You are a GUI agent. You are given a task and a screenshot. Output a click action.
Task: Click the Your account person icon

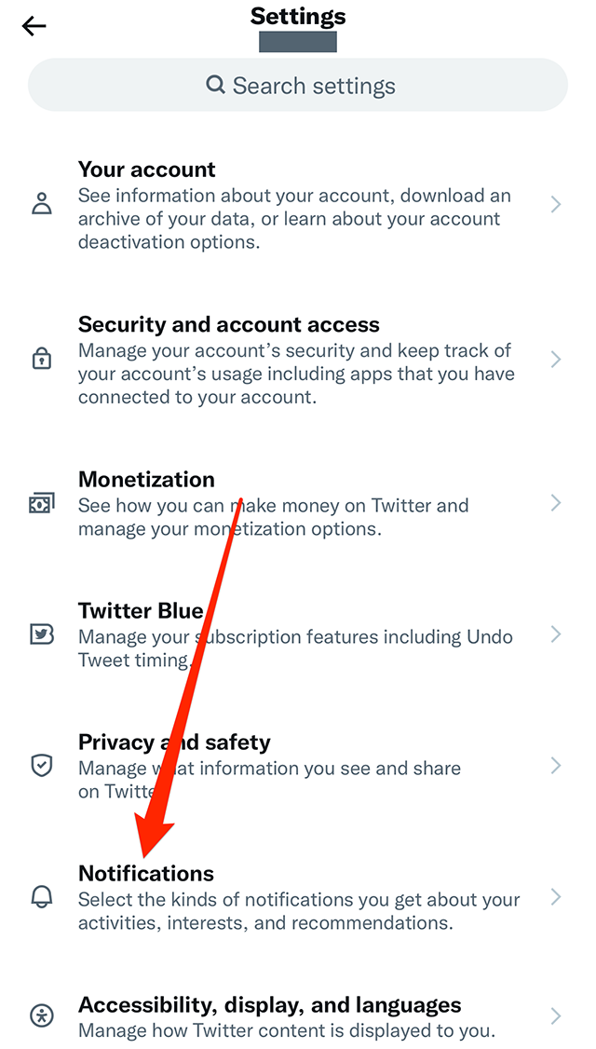pyautogui.click(x=41, y=204)
